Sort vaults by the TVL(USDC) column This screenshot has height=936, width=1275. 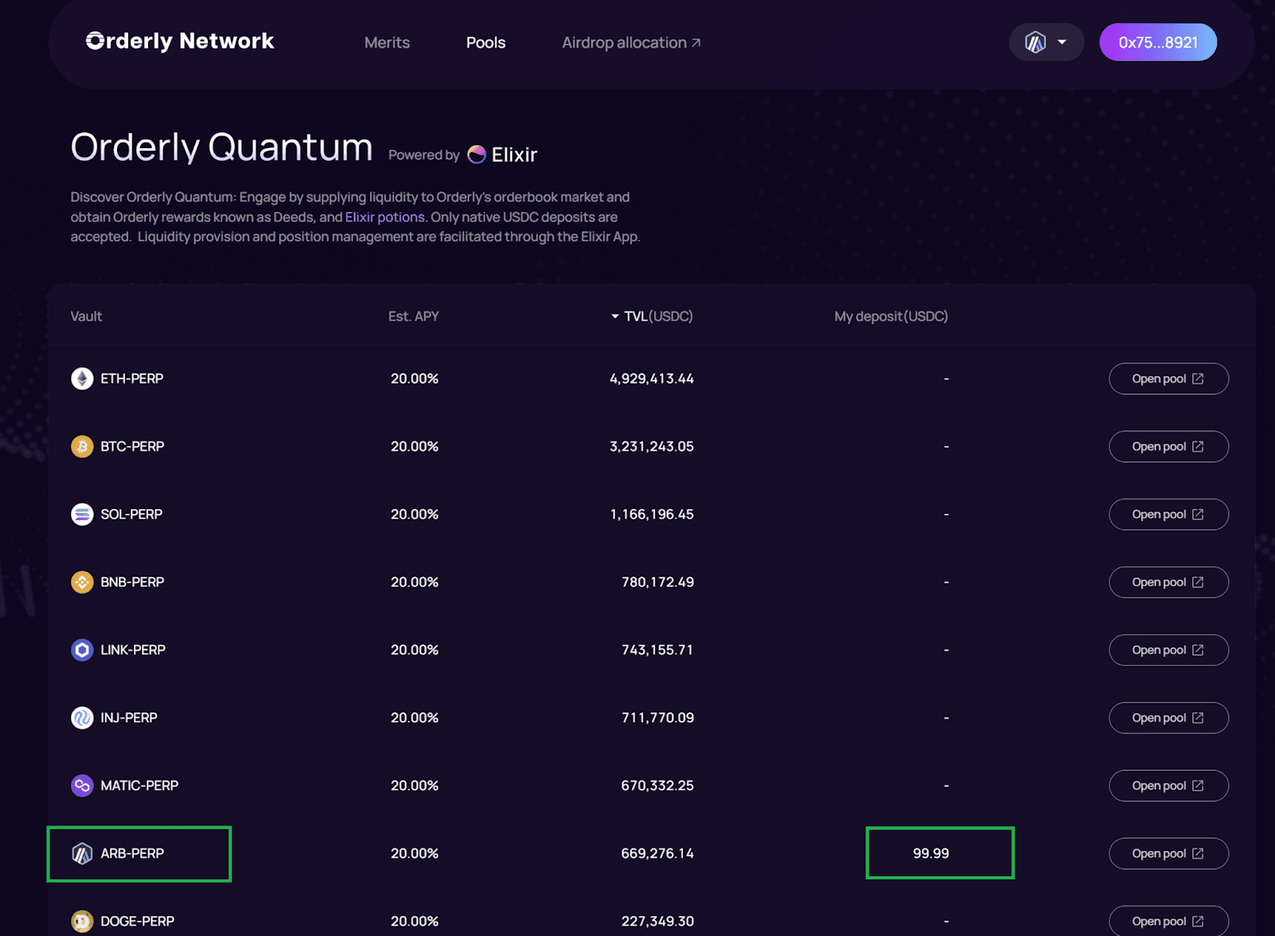(x=652, y=316)
